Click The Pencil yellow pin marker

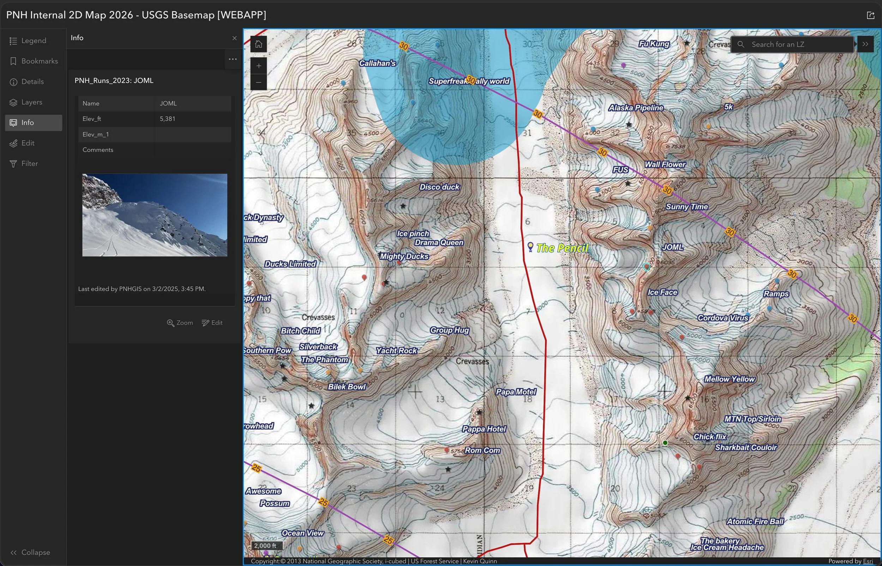pos(530,246)
